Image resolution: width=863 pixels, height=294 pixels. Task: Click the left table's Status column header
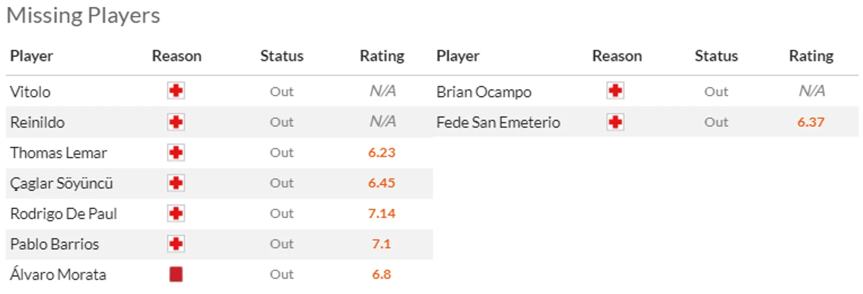click(x=281, y=56)
